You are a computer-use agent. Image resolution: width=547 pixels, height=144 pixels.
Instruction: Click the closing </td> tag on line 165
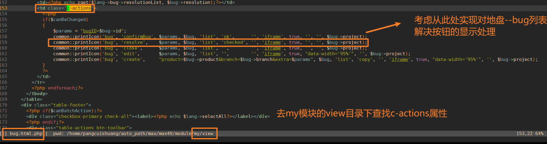point(44,76)
